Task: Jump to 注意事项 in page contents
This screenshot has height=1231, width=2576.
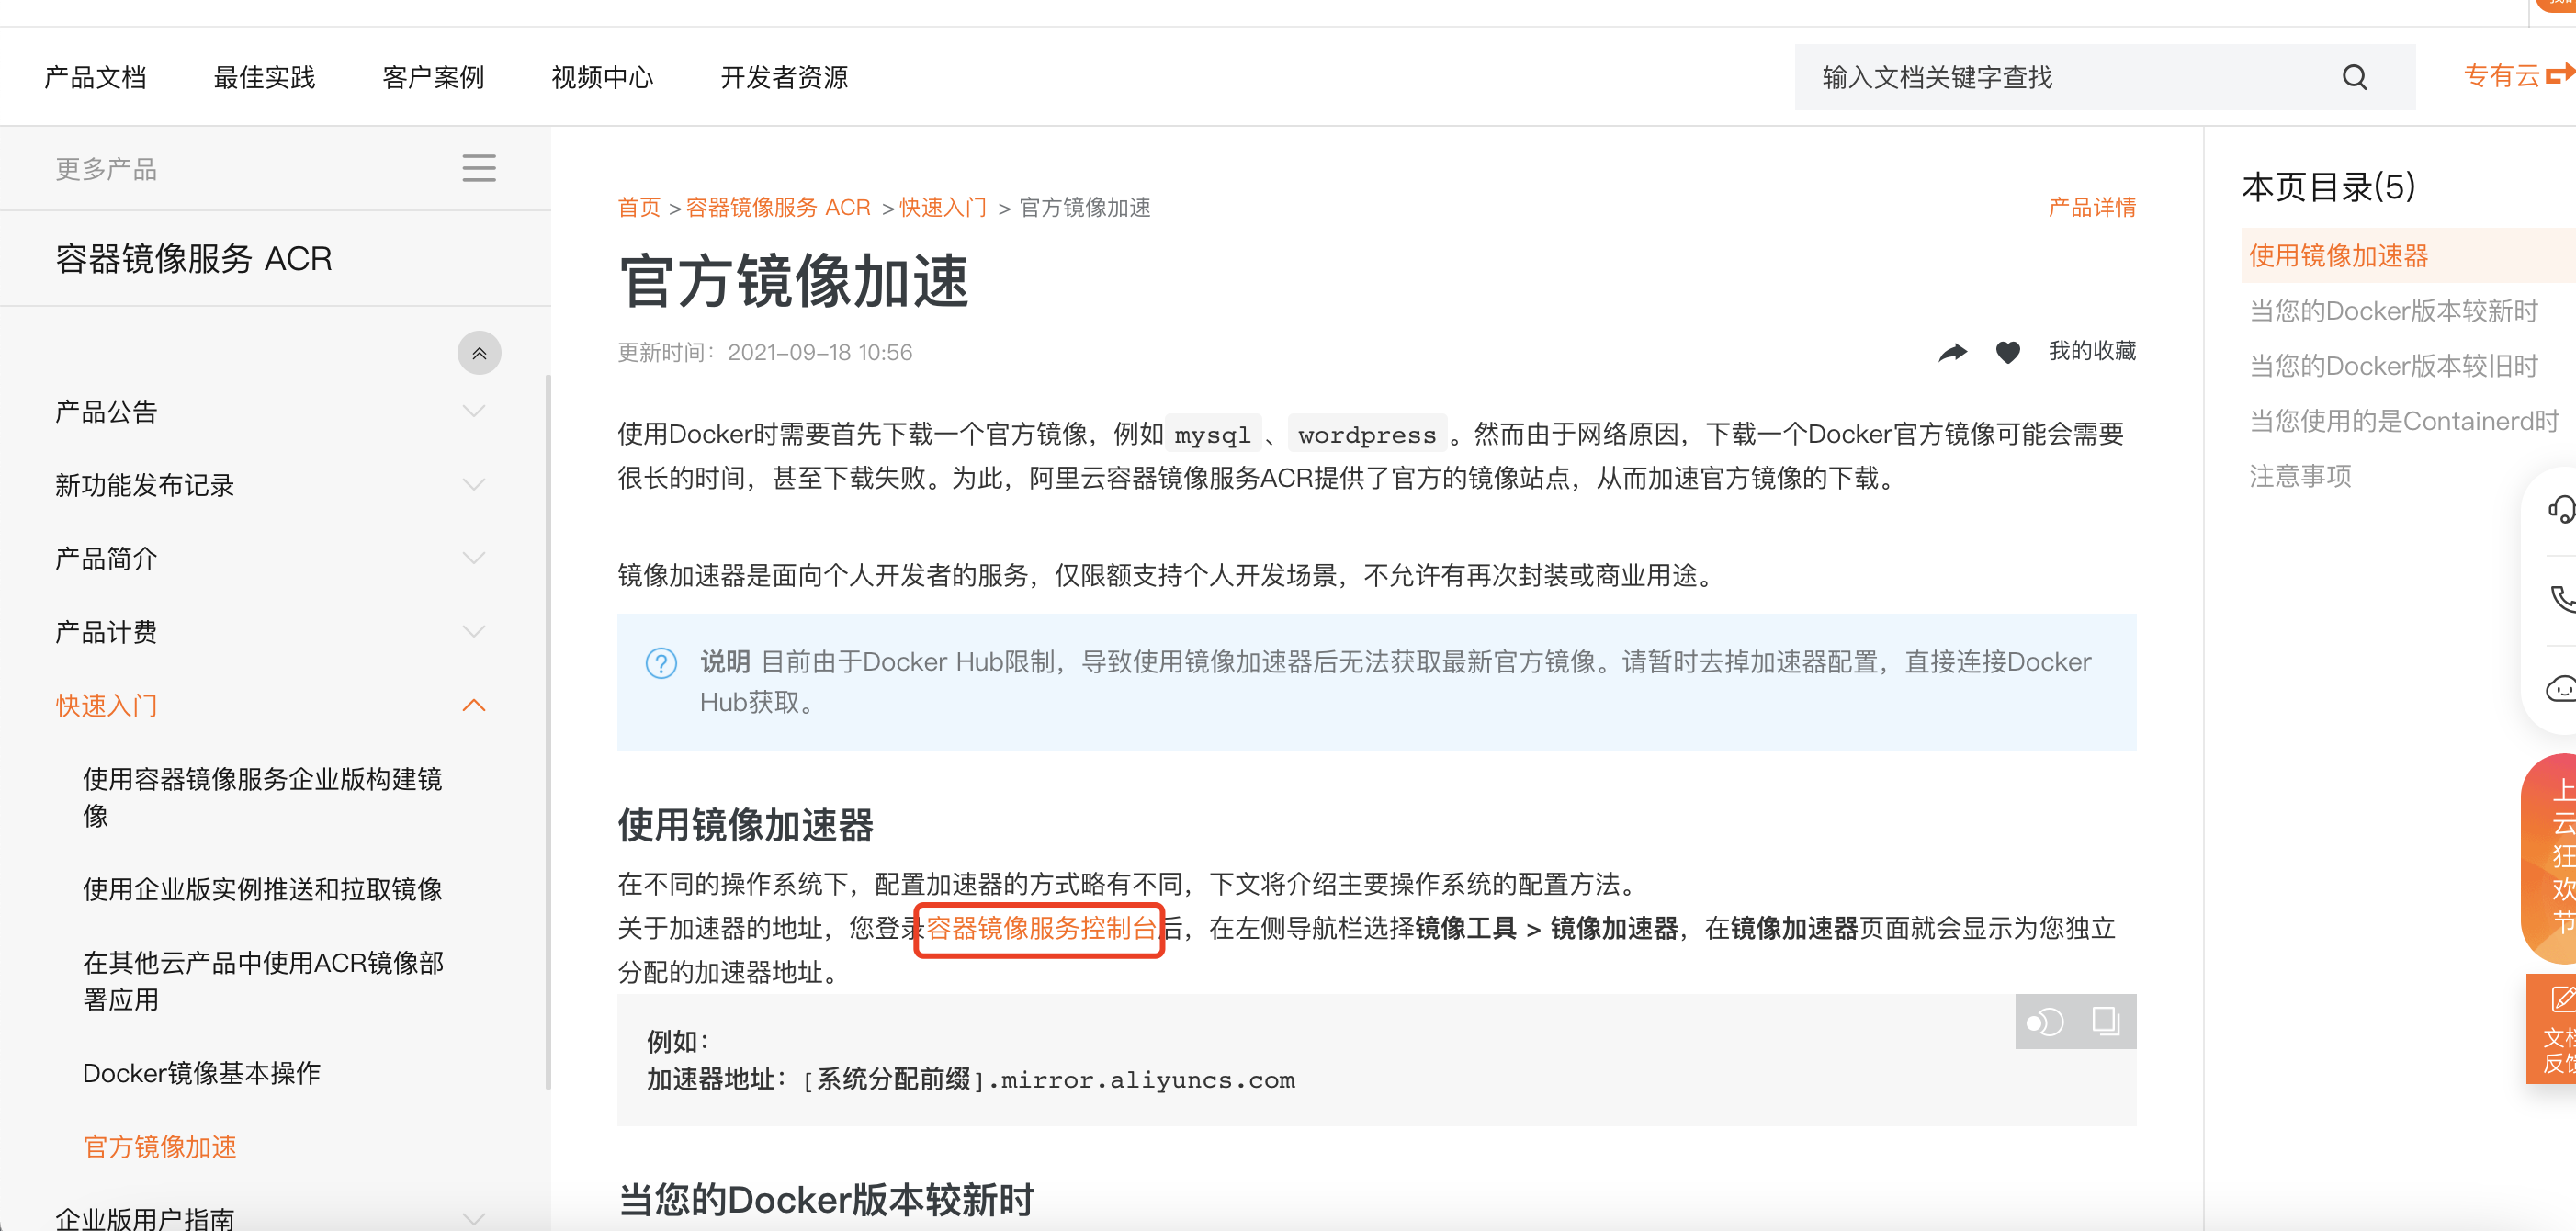Action: point(2300,476)
